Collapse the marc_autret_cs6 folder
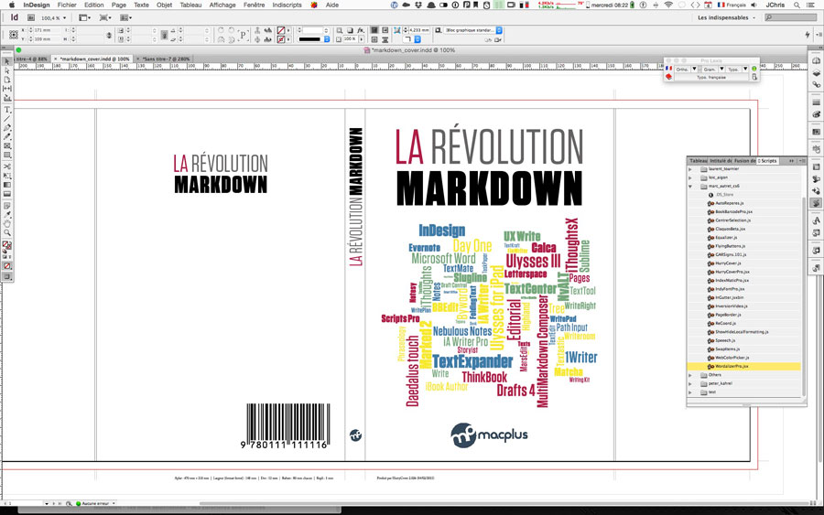Viewport: 824px width, 515px height. click(x=690, y=186)
